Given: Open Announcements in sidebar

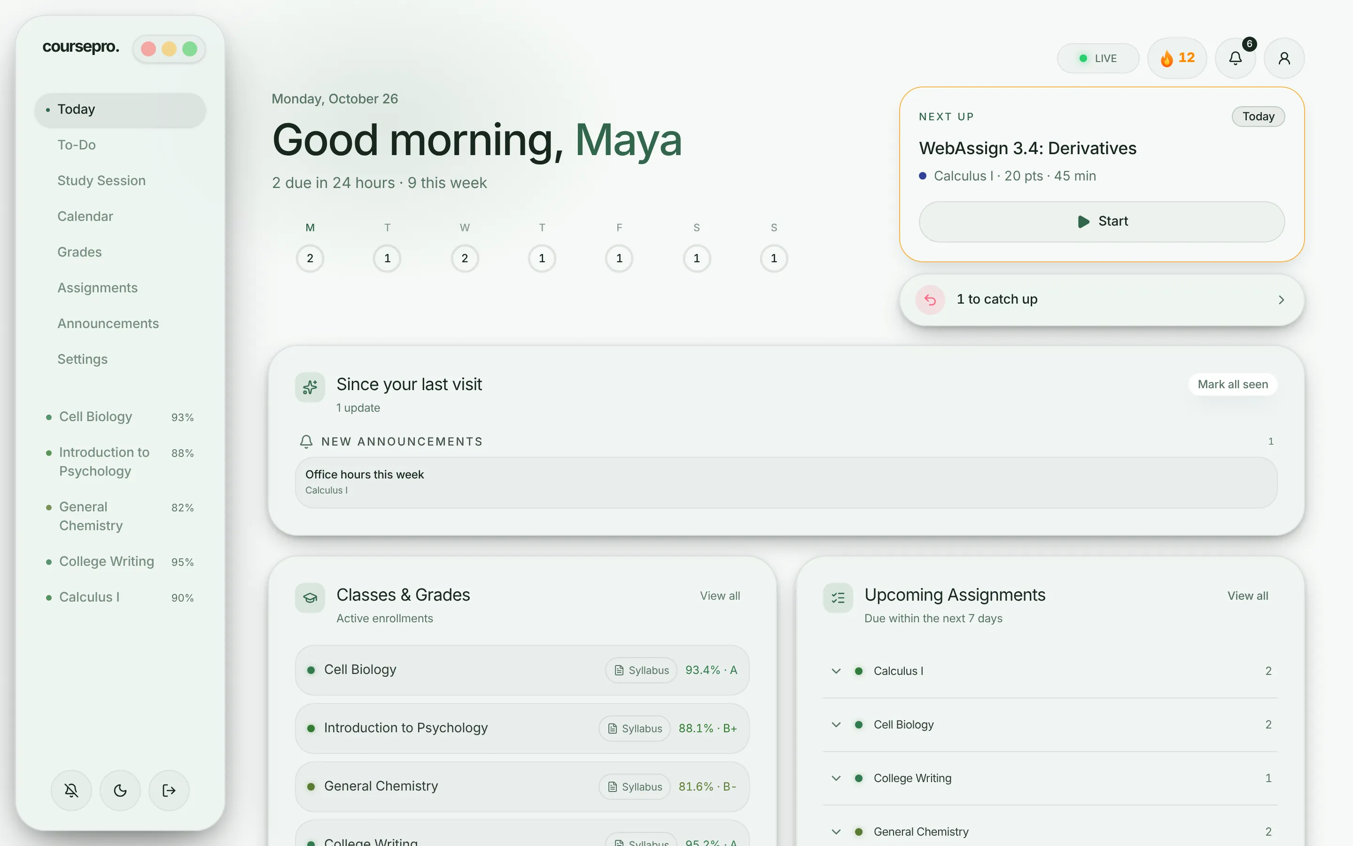Looking at the screenshot, I should pyautogui.click(x=120, y=324).
